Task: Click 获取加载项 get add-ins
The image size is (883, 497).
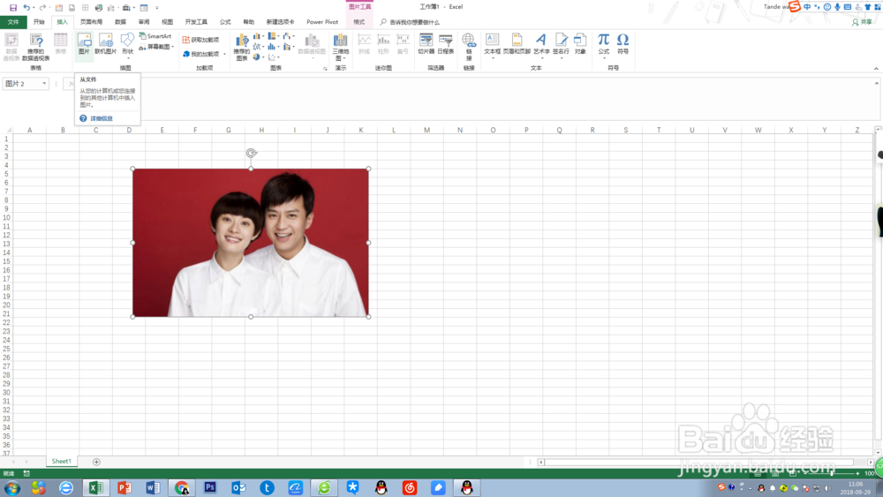Action: tap(201, 40)
